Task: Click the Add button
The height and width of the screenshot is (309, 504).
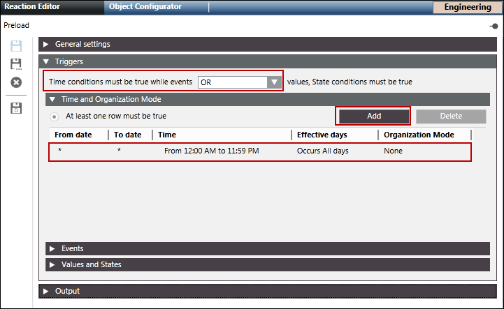Action: point(373,116)
